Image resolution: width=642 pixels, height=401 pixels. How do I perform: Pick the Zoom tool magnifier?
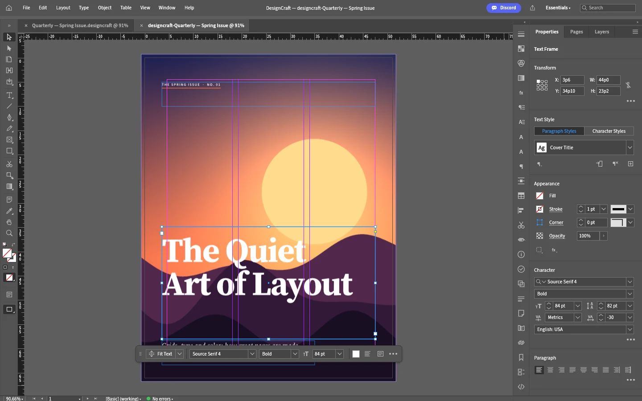point(9,233)
